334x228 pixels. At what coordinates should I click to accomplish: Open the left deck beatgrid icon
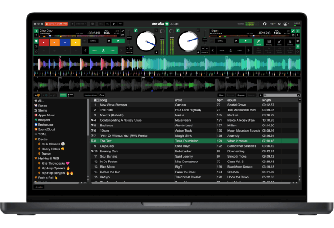pos(123,35)
